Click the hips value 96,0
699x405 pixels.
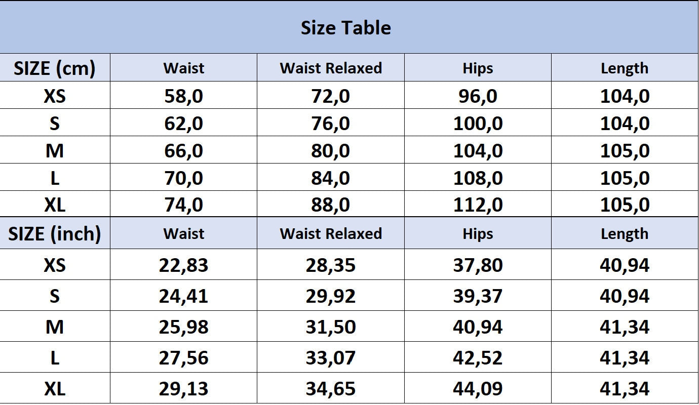[478, 96]
